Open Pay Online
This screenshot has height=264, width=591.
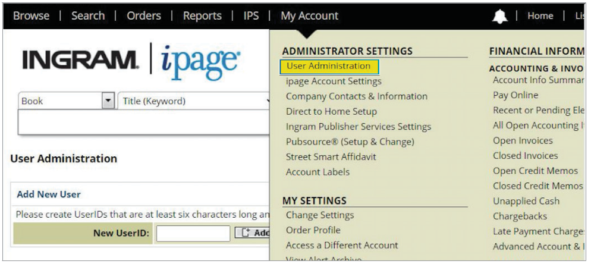(515, 95)
